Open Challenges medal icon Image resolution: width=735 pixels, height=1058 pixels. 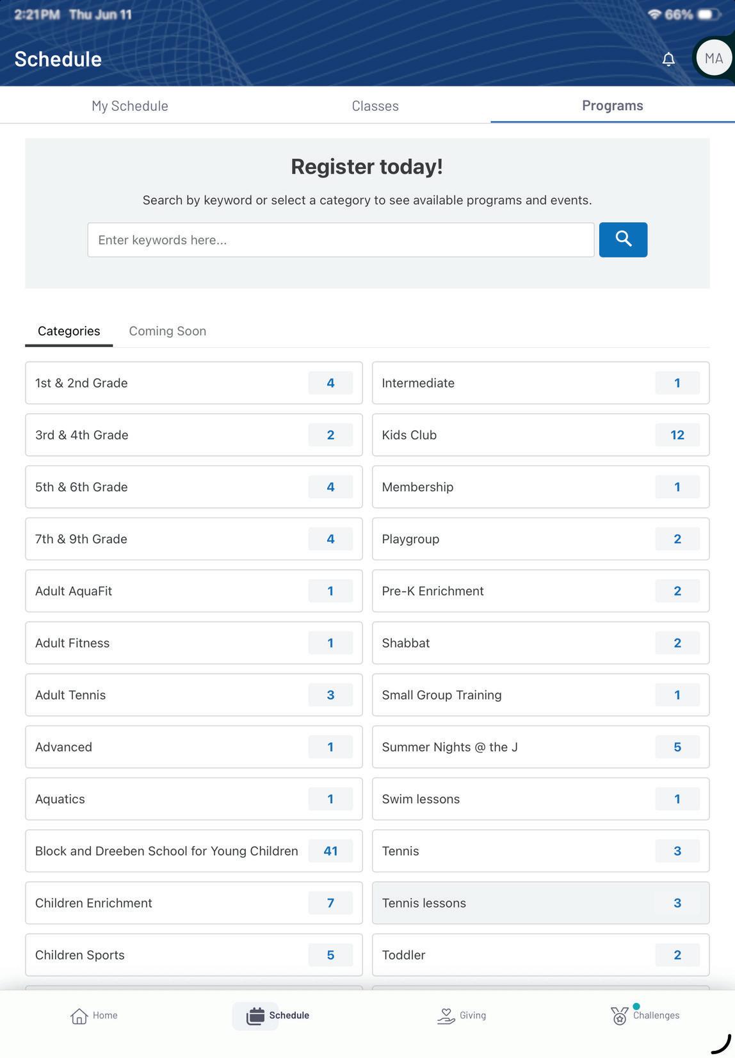[619, 1016]
